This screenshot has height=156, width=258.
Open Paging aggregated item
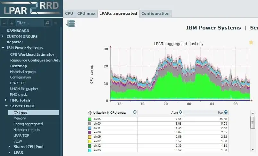point(28,124)
